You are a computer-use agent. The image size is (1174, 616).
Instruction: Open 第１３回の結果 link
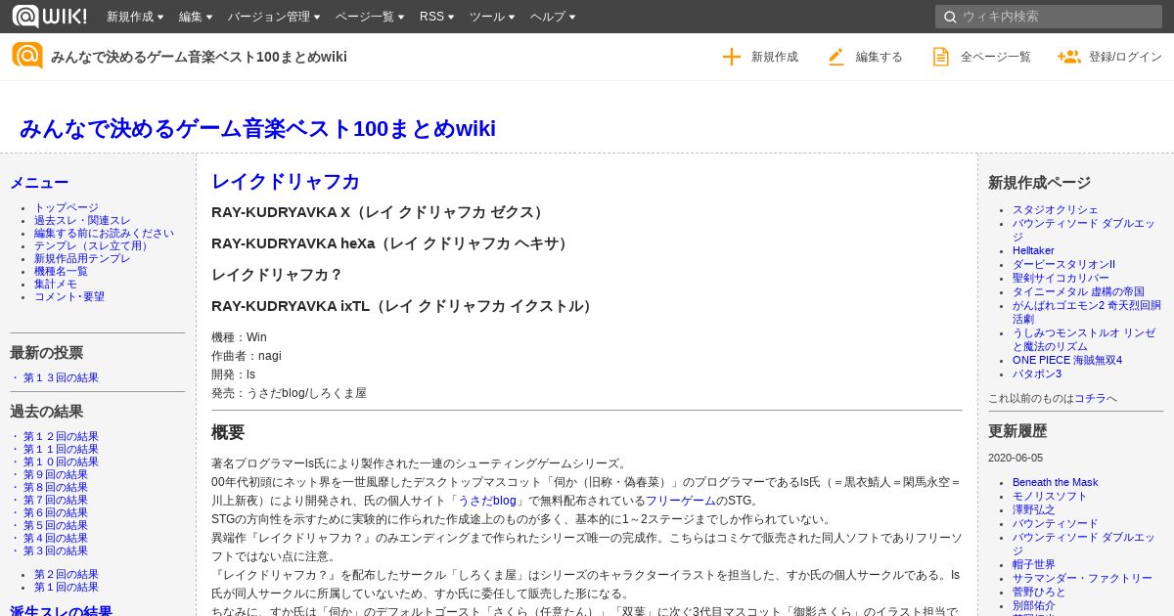point(61,377)
